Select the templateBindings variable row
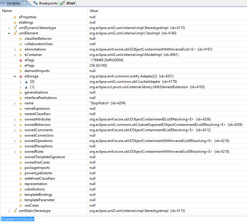Screen dimensions: 247x223 coord(123,195)
